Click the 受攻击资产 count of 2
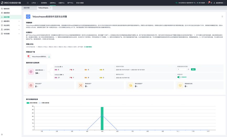 click(x=36, y=86)
